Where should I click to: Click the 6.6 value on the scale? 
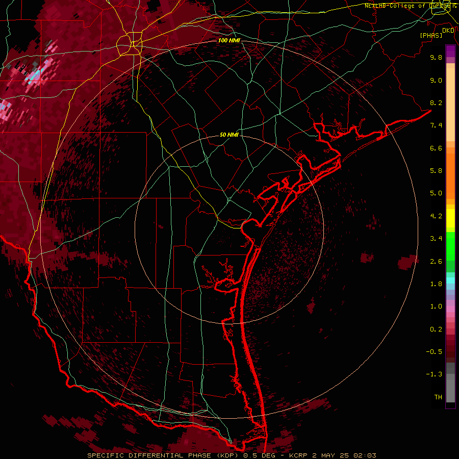(436, 148)
